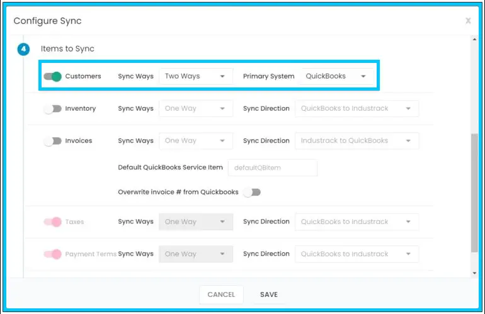Screen dimensions: 485x314
Task: Click the Configure Sync title
Action: tap(48, 21)
